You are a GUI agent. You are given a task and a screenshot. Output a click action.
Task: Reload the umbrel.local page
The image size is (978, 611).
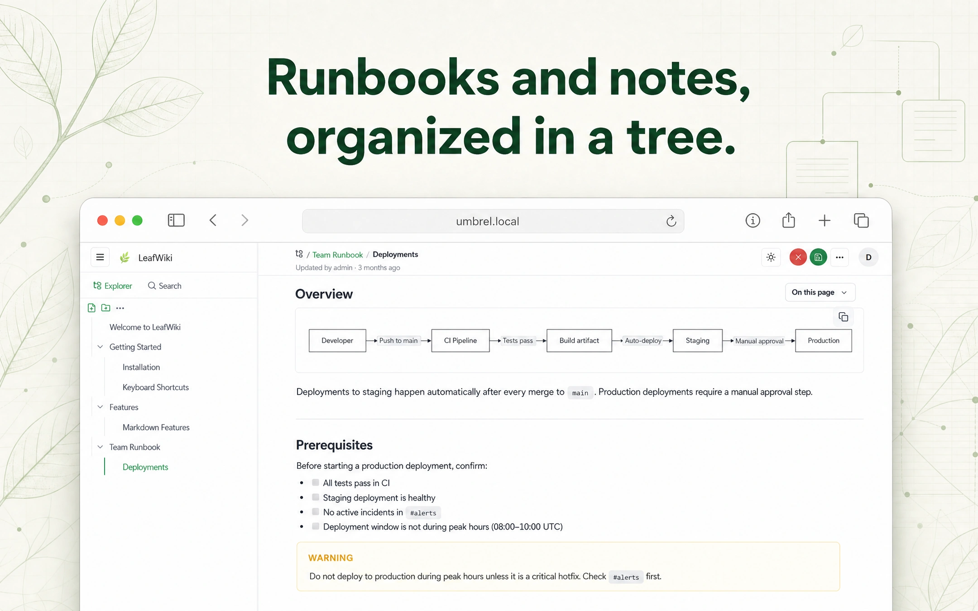tap(671, 221)
